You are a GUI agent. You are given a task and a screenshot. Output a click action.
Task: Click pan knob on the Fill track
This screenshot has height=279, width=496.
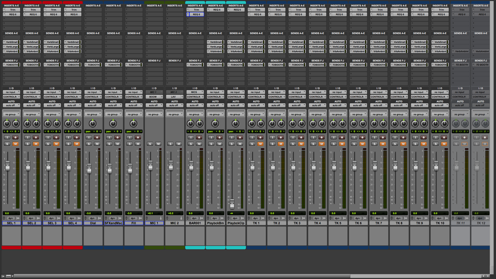[x=134, y=124]
